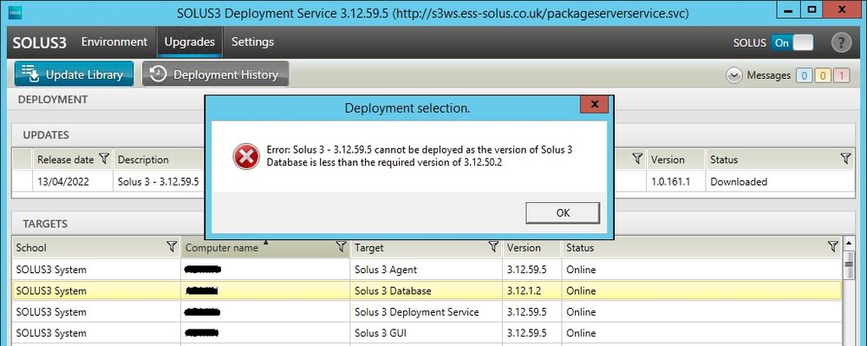Viewport: 867px width, 346px height.
Task: Open the Target column filter
Action: tap(494, 247)
